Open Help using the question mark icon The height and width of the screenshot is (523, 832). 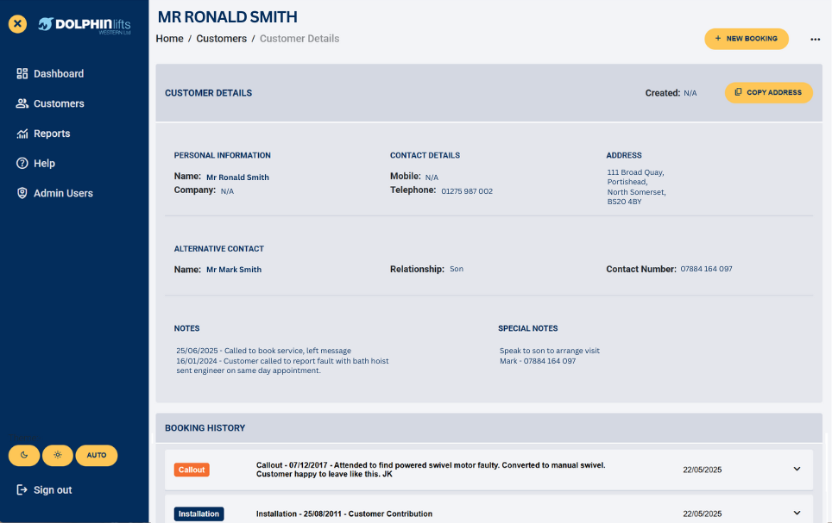22,163
